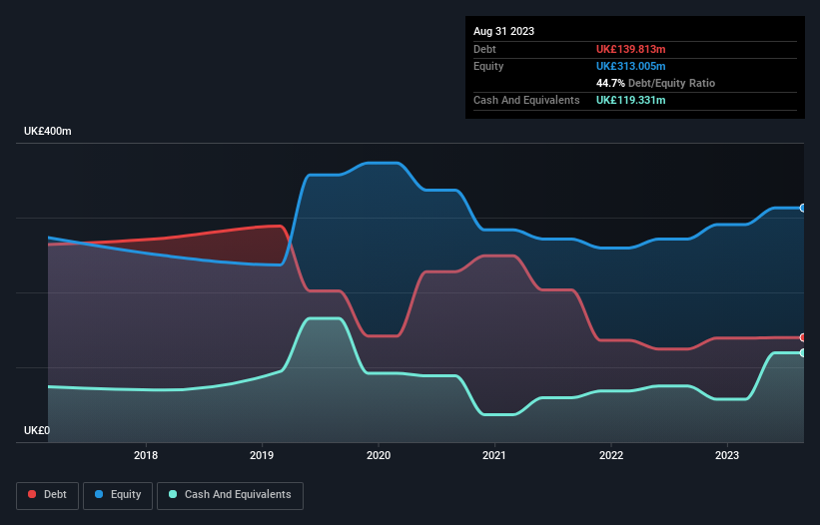Click the 2021 x-axis label
820x525 pixels.
(x=494, y=455)
